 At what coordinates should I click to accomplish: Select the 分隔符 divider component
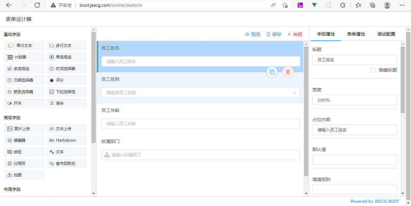(24, 164)
